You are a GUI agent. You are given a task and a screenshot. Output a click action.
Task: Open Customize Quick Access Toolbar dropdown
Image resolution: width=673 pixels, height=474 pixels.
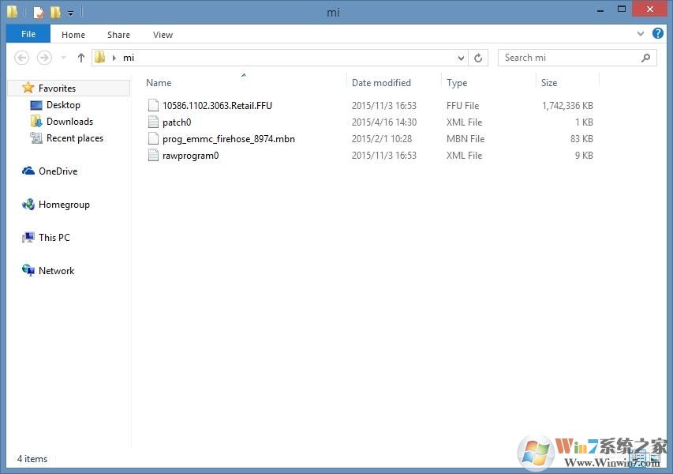(x=70, y=13)
